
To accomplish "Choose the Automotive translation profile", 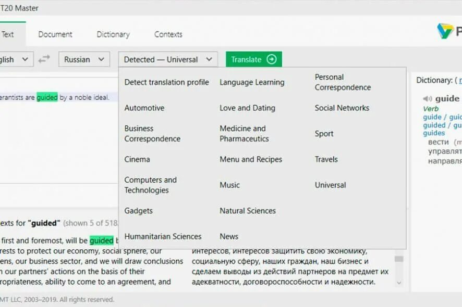I will [x=144, y=108].
